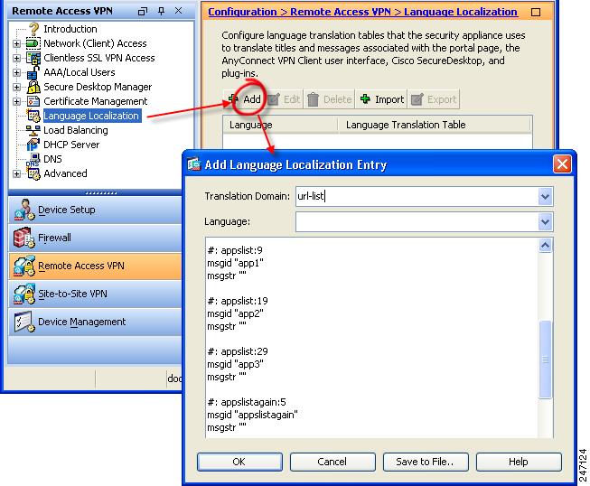Close the Remote Access VPN pane
This screenshot has height=486, width=590.
(178, 11)
